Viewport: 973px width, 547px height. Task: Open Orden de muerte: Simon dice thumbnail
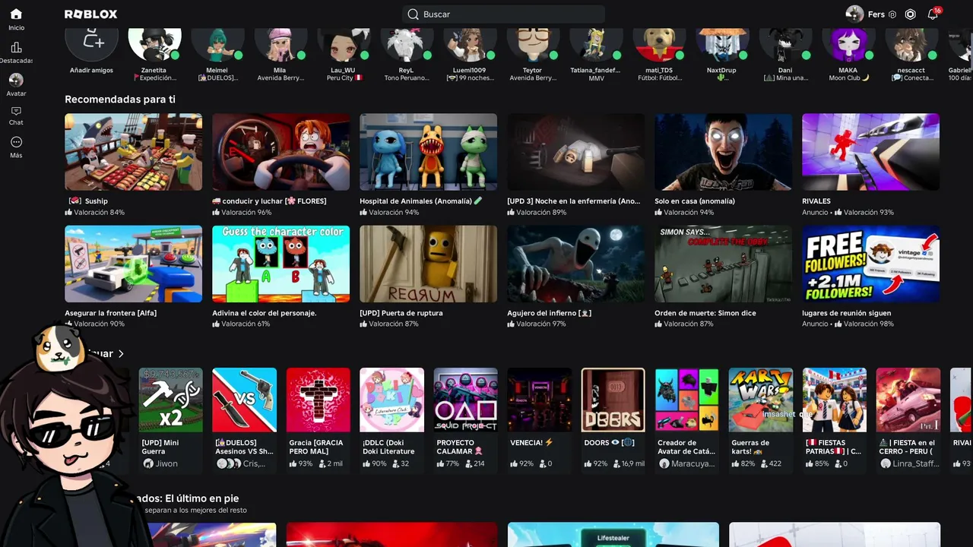(x=723, y=264)
